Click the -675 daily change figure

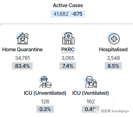point(77,14)
